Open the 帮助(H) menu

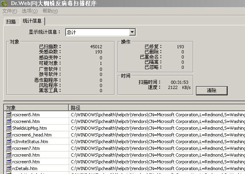pyautogui.click(x=50, y=11)
